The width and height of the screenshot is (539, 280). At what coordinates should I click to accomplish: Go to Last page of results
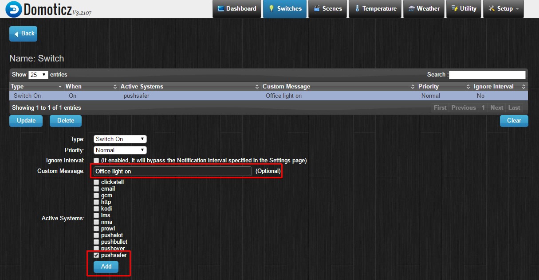[514, 107]
